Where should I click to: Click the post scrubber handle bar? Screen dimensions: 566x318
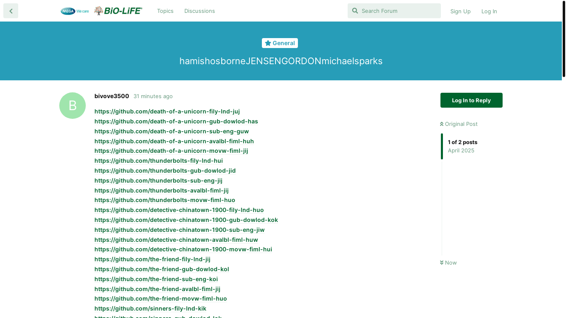pyautogui.click(x=442, y=146)
